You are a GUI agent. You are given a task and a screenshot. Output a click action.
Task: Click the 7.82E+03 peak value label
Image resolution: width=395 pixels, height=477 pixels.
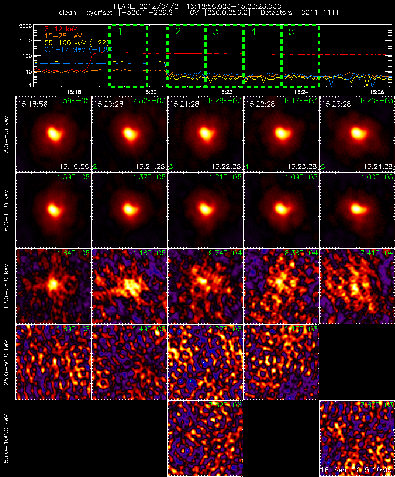point(149,100)
